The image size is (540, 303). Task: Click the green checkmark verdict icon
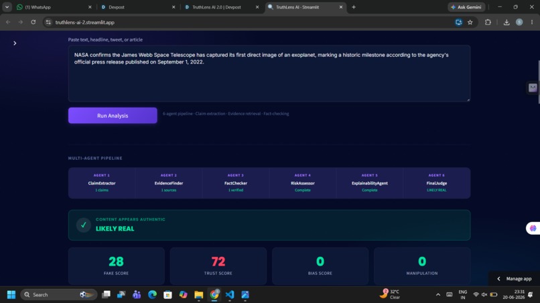click(x=83, y=225)
